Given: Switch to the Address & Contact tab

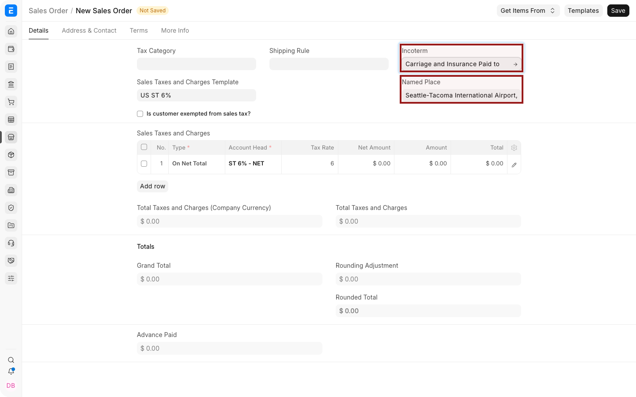Looking at the screenshot, I should tap(89, 30).
